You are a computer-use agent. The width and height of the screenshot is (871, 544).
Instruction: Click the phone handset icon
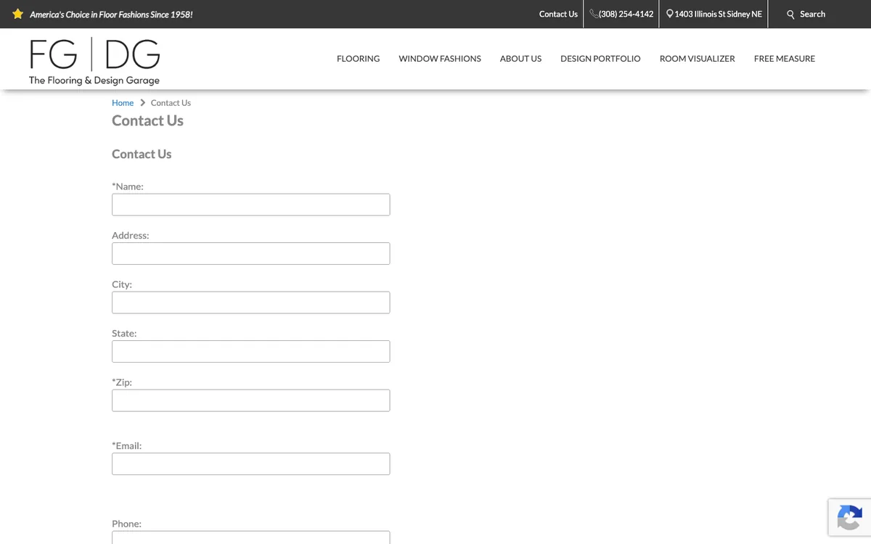(594, 14)
